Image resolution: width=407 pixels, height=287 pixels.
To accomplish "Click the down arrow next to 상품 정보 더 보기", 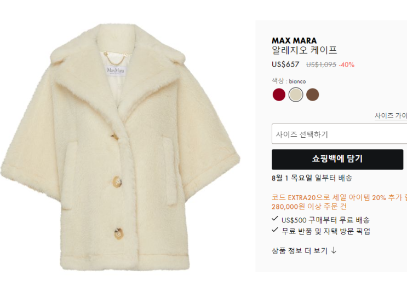I will click(334, 250).
